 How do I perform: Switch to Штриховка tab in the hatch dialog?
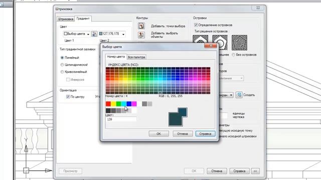click(x=66, y=19)
